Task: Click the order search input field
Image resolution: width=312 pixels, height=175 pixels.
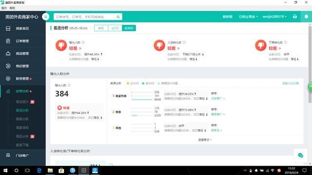Action: click(x=84, y=17)
